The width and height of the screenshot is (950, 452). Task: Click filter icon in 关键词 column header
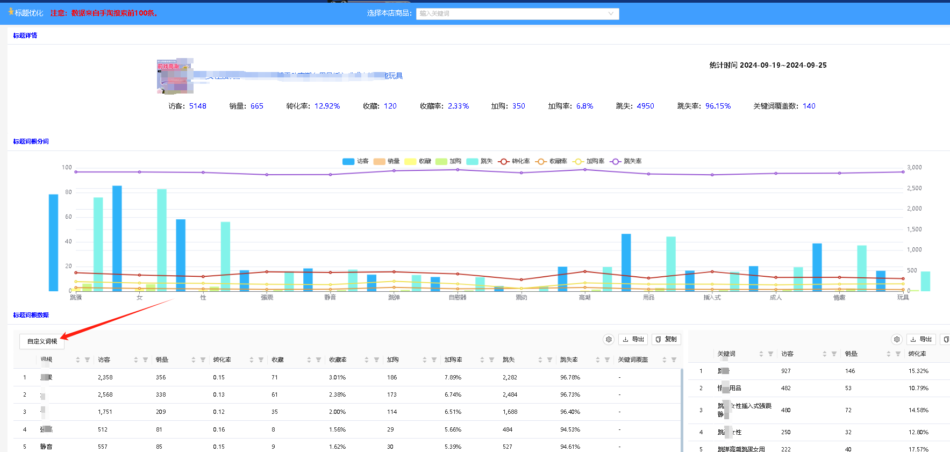coord(770,354)
